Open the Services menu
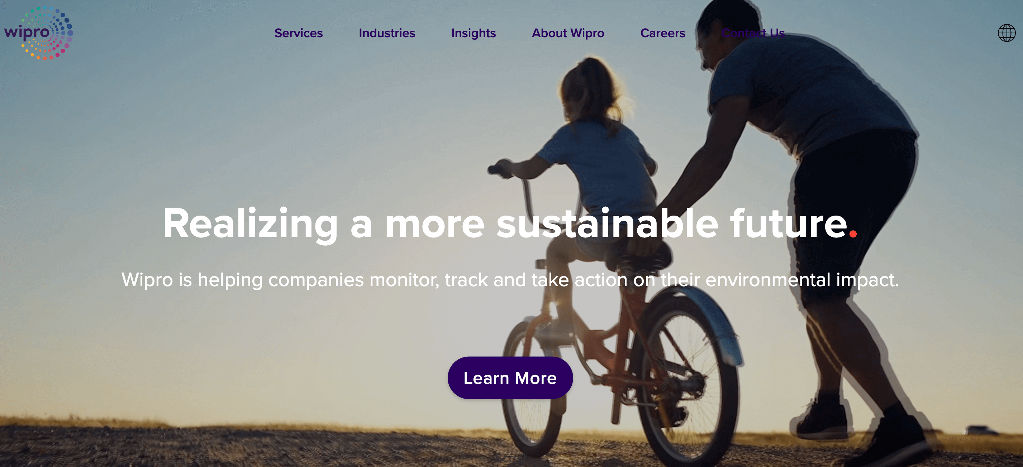This screenshot has height=467, width=1023. click(298, 33)
